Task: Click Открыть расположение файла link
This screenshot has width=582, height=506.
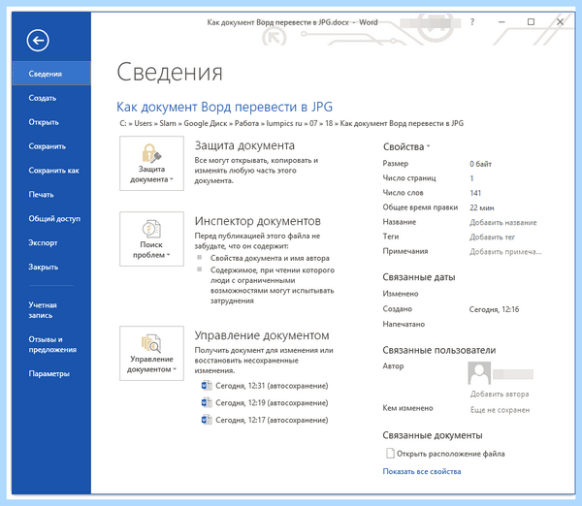Action: 451,454
